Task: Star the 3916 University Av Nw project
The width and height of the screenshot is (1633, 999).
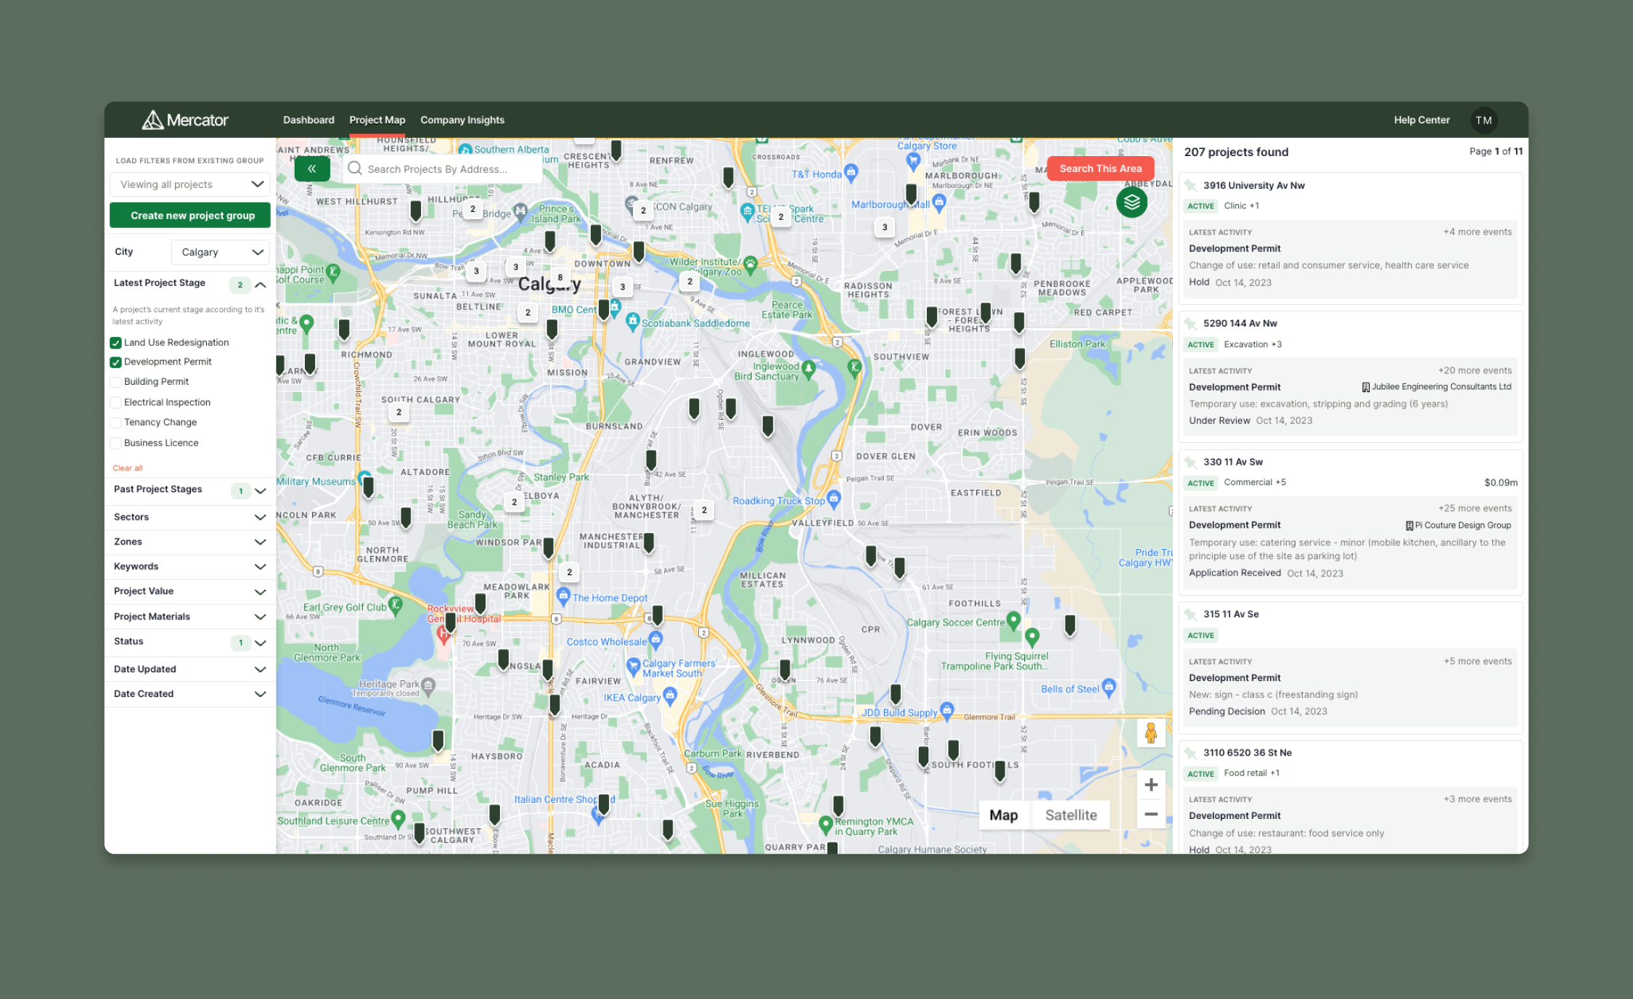Action: 1190,185
